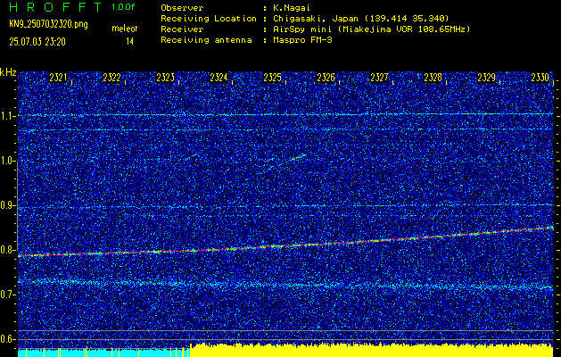The image size is (561, 357).
Task: Click the 2321 time marker
Action: coord(58,78)
